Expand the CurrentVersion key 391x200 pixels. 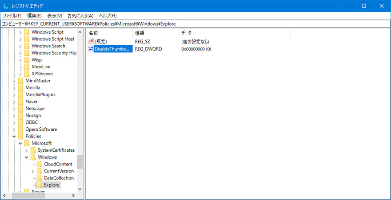(33, 171)
